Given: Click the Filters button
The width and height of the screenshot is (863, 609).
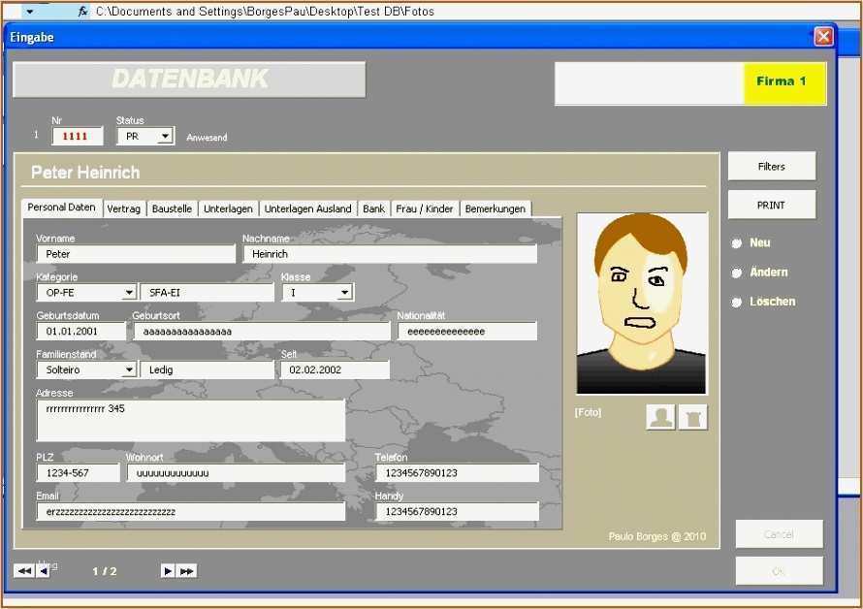Looking at the screenshot, I should [x=771, y=166].
